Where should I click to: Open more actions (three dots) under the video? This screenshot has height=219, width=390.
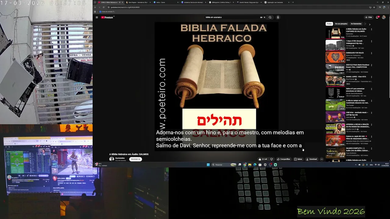click(x=321, y=159)
